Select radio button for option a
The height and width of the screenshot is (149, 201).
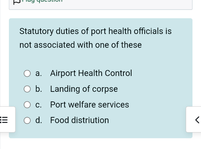(27, 73)
